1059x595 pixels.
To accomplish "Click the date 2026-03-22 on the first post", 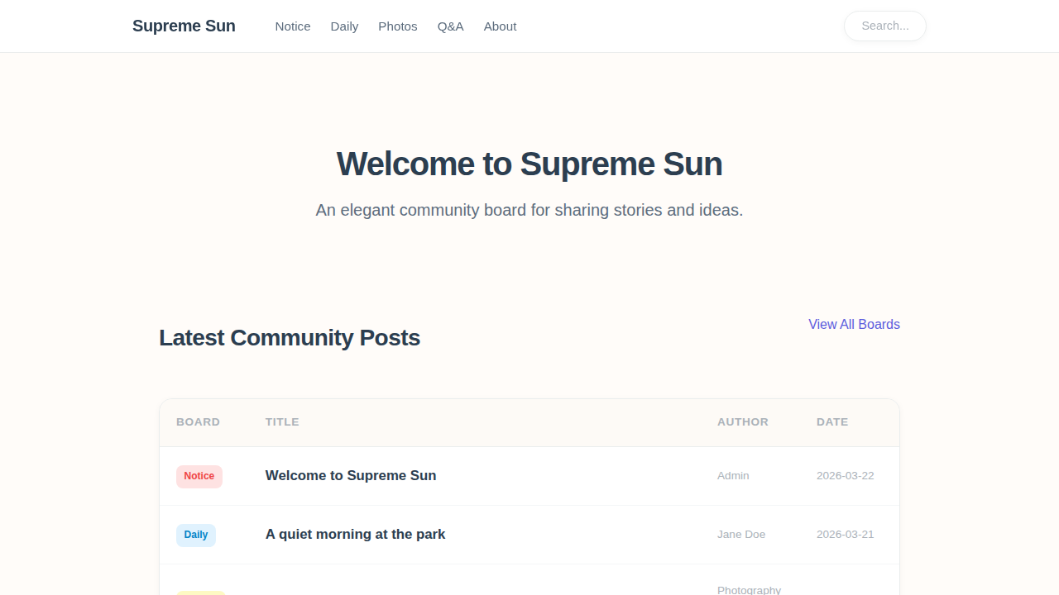I will click(845, 475).
